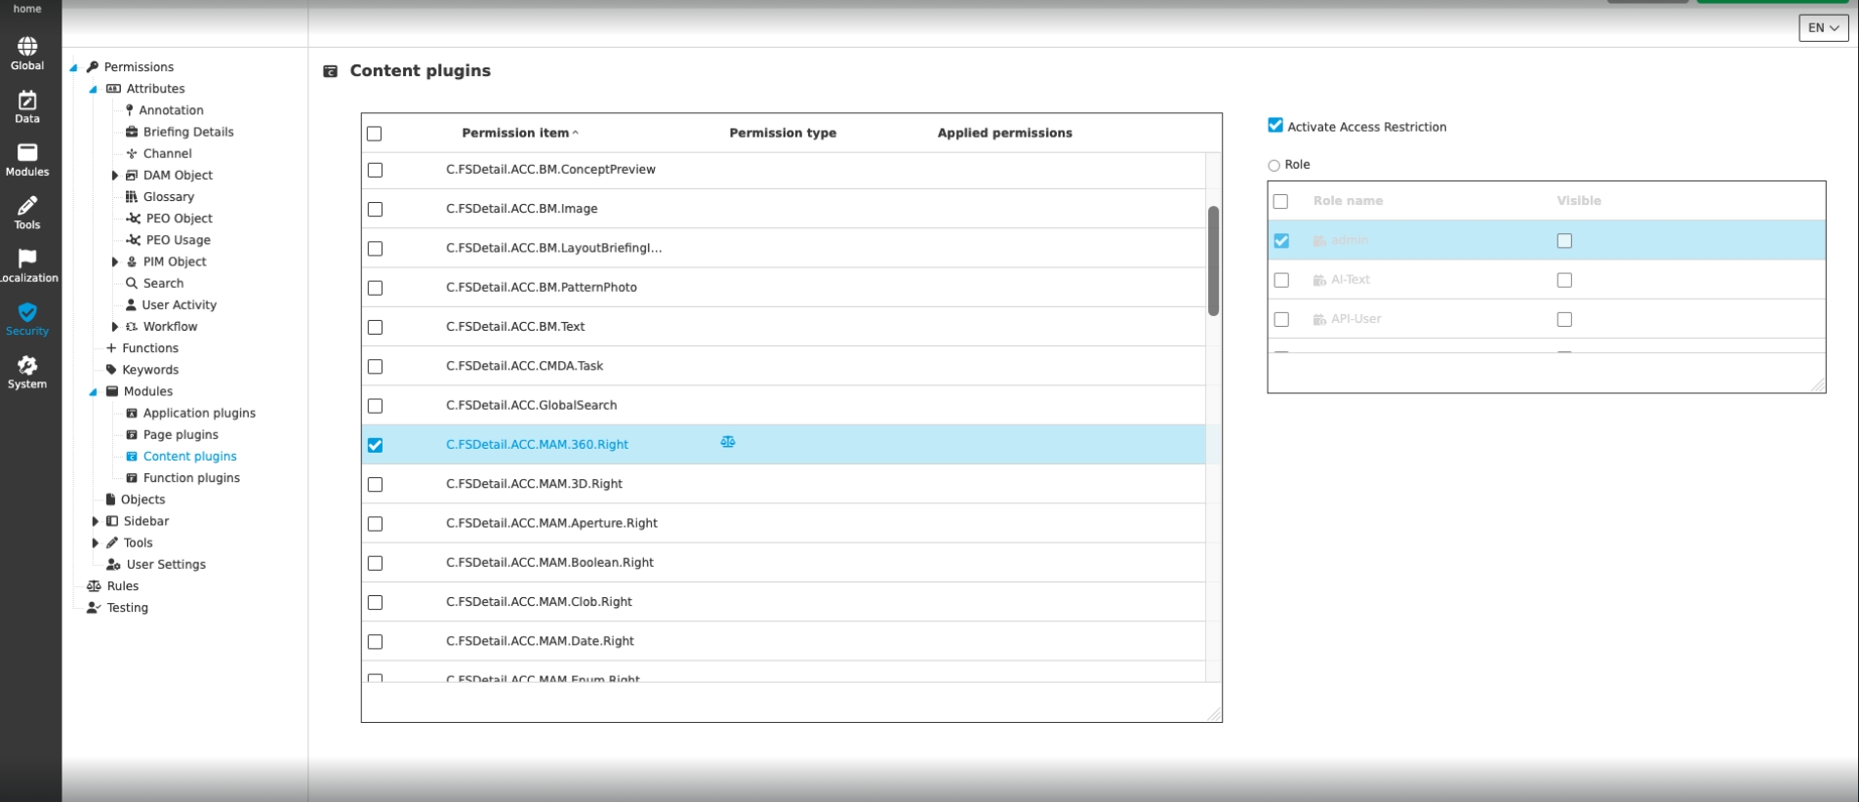Click the Annotation pin icon
Screen dimensions: 1859x802
(x=130, y=110)
